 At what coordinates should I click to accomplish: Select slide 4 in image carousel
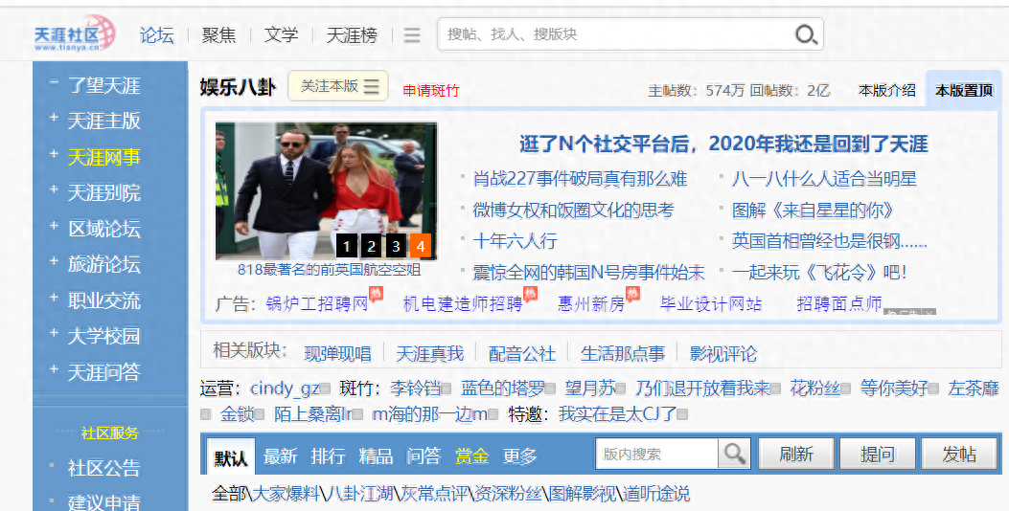click(x=420, y=246)
